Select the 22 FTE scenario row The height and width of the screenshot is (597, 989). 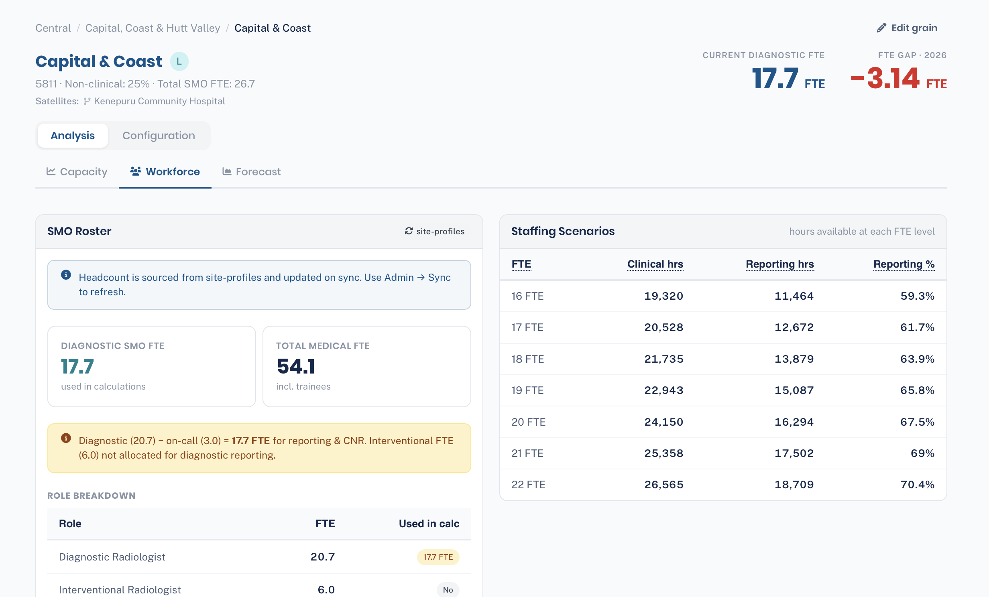coord(723,485)
